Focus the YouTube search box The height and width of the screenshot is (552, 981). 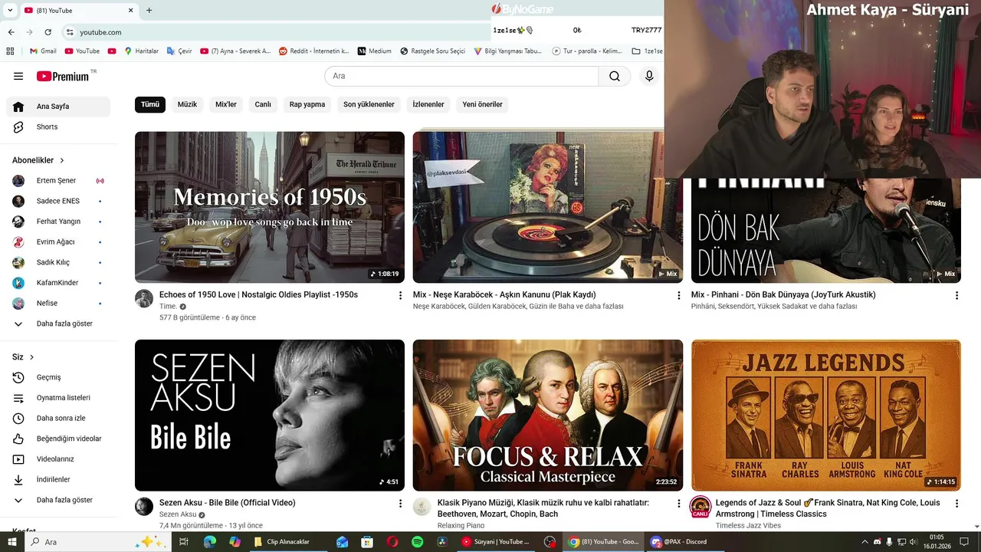pos(461,76)
